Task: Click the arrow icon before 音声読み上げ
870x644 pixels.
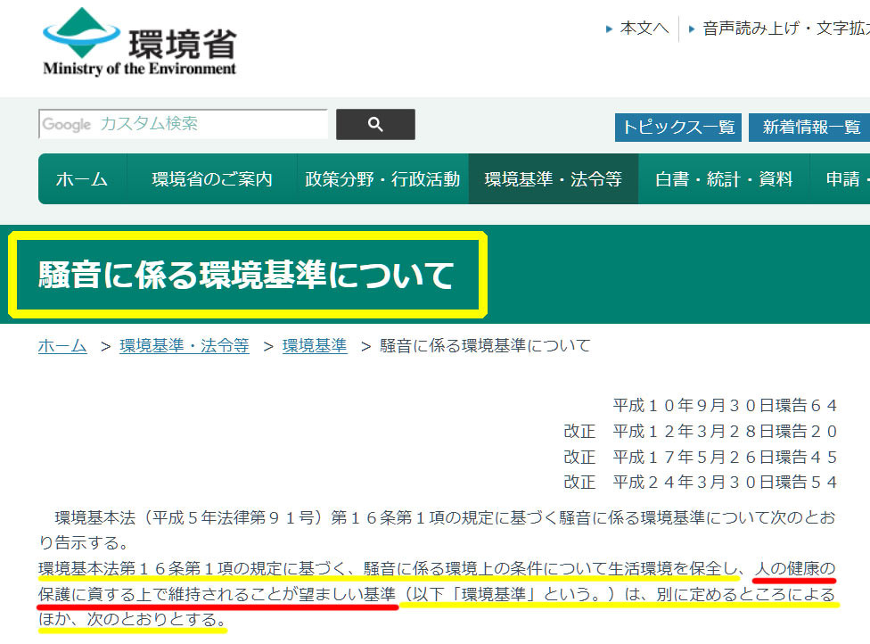Action: [x=692, y=29]
